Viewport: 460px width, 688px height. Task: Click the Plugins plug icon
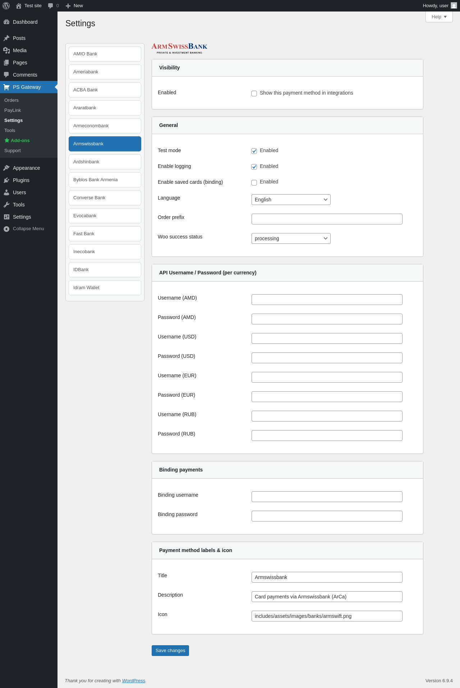[6, 180]
